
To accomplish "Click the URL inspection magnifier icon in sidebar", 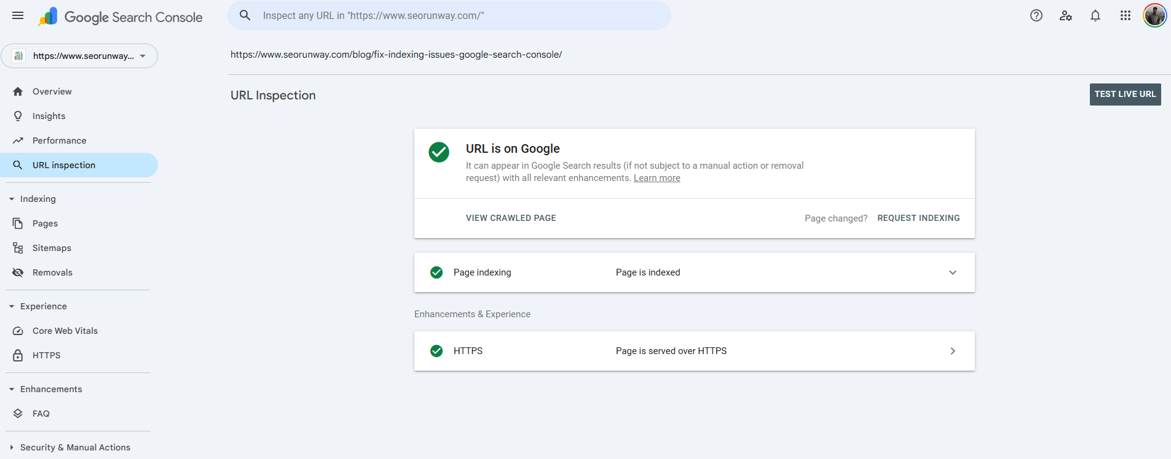I will [x=18, y=165].
